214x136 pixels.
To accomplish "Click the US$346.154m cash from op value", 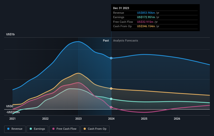I will tap(146, 26).
